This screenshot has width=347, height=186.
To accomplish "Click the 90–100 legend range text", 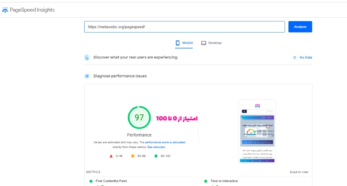I will point(165,156).
